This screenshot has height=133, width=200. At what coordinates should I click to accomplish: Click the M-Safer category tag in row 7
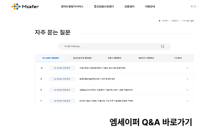click(62, 101)
